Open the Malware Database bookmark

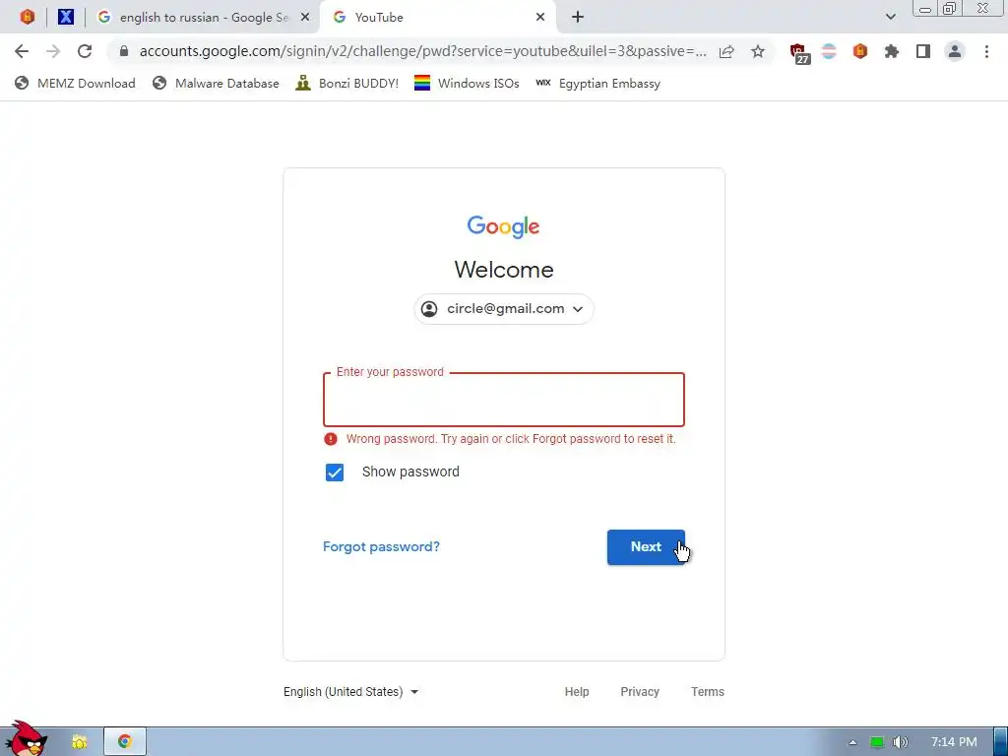coord(216,83)
